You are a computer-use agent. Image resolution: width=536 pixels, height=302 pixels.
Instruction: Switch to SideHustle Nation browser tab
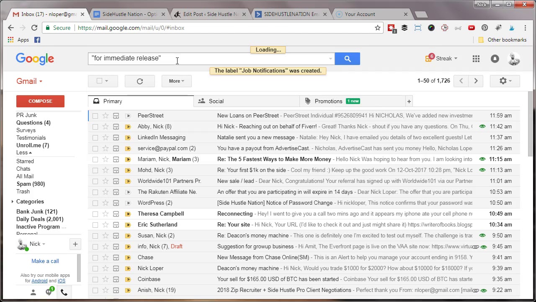(130, 14)
